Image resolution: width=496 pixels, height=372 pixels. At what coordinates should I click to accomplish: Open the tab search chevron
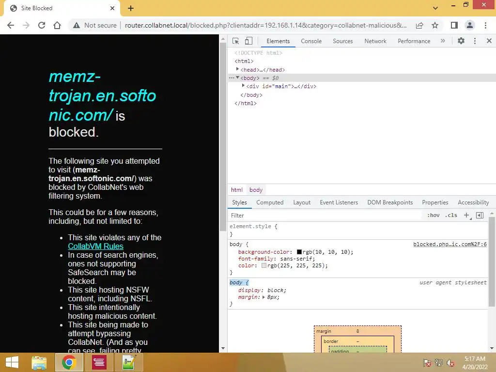(x=435, y=8)
